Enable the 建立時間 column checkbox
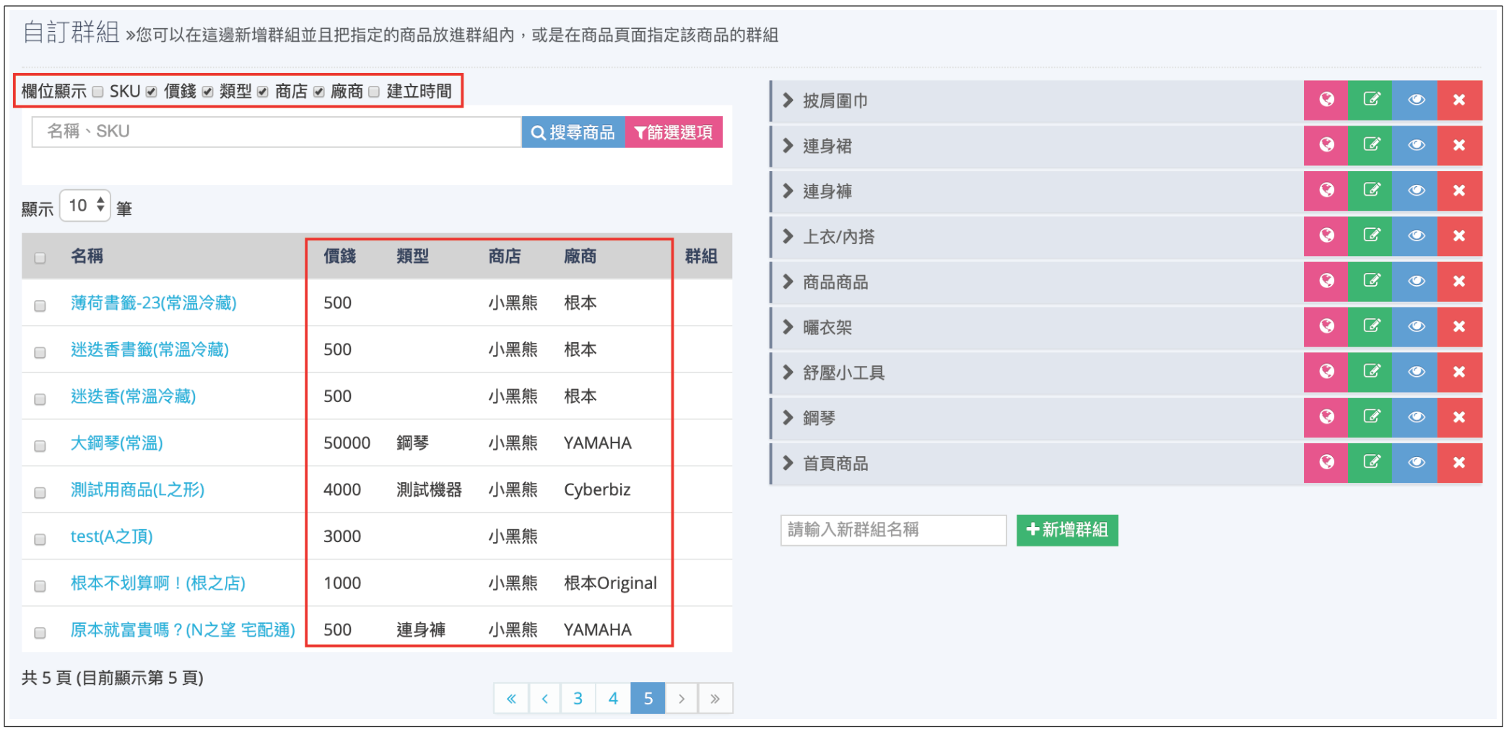This screenshot has height=732, width=1509. pos(374,92)
